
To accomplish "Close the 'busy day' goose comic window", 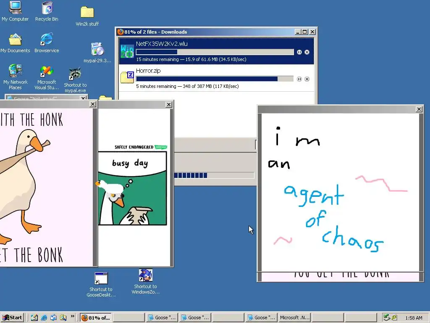I will tap(169, 105).
